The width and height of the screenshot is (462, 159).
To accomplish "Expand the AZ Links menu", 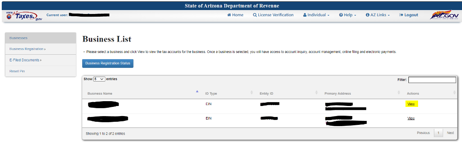I will pyautogui.click(x=378, y=15).
